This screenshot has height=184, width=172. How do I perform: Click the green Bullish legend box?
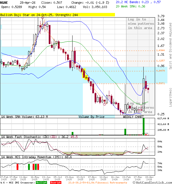point(42,183)
